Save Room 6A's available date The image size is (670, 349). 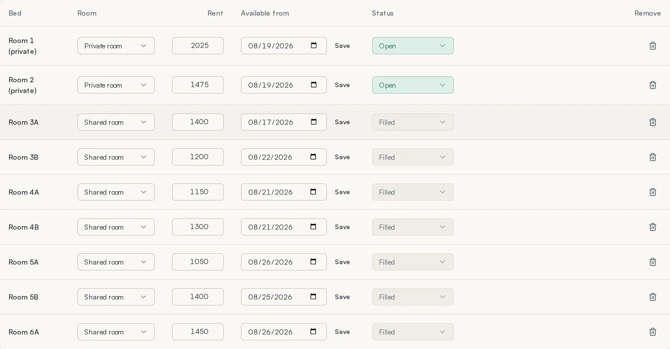pyautogui.click(x=342, y=332)
